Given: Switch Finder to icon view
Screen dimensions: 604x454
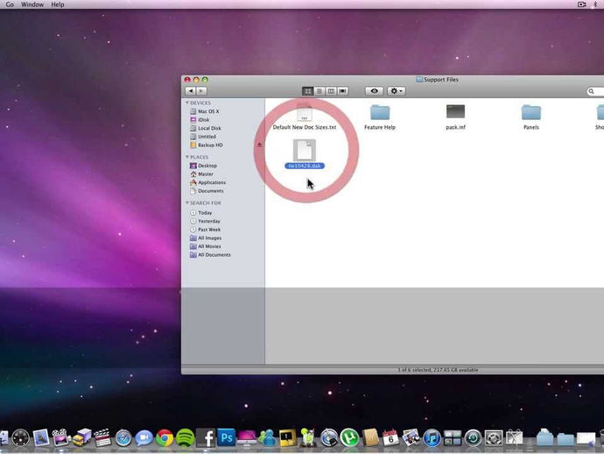Looking at the screenshot, I should tap(307, 91).
